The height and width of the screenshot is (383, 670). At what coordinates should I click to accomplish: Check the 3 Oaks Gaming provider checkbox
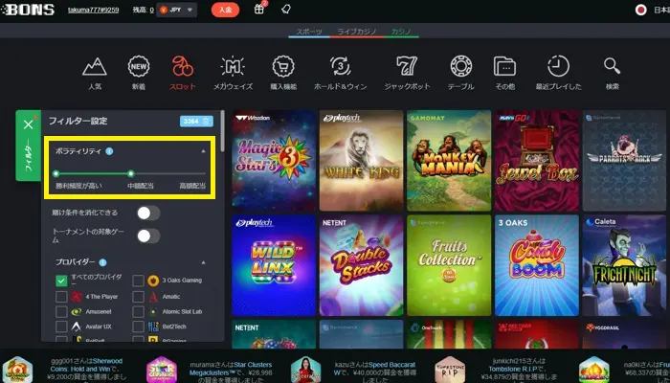click(139, 281)
